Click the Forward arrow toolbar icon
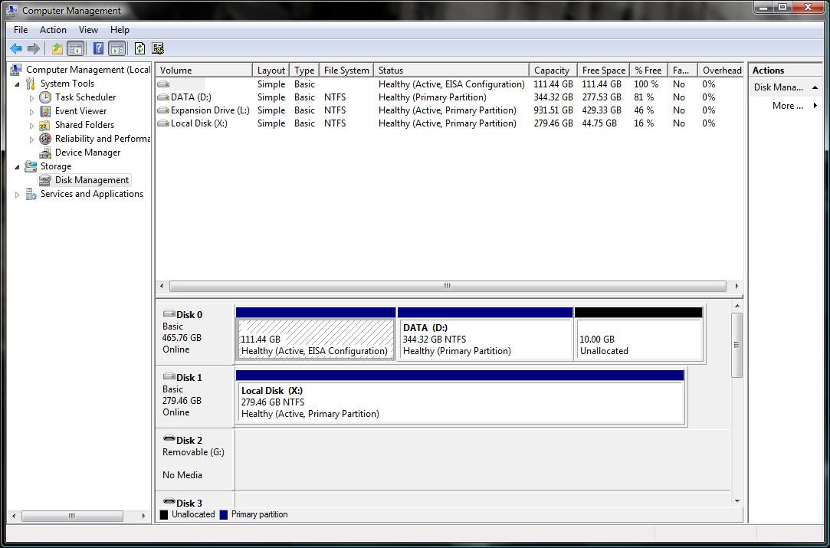 (x=34, y=49)
